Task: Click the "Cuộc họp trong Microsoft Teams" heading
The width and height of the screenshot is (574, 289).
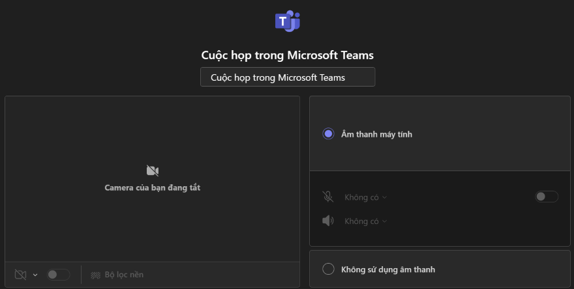Action: 288,55
